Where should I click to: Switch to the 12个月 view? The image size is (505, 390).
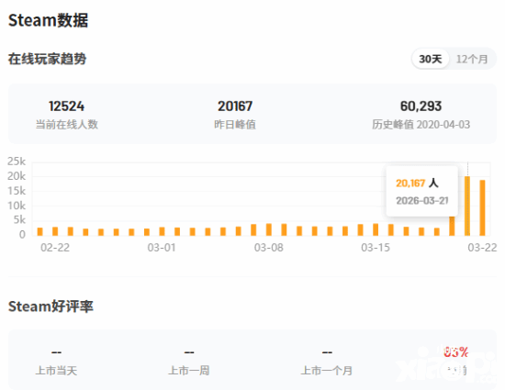[472, 59]
